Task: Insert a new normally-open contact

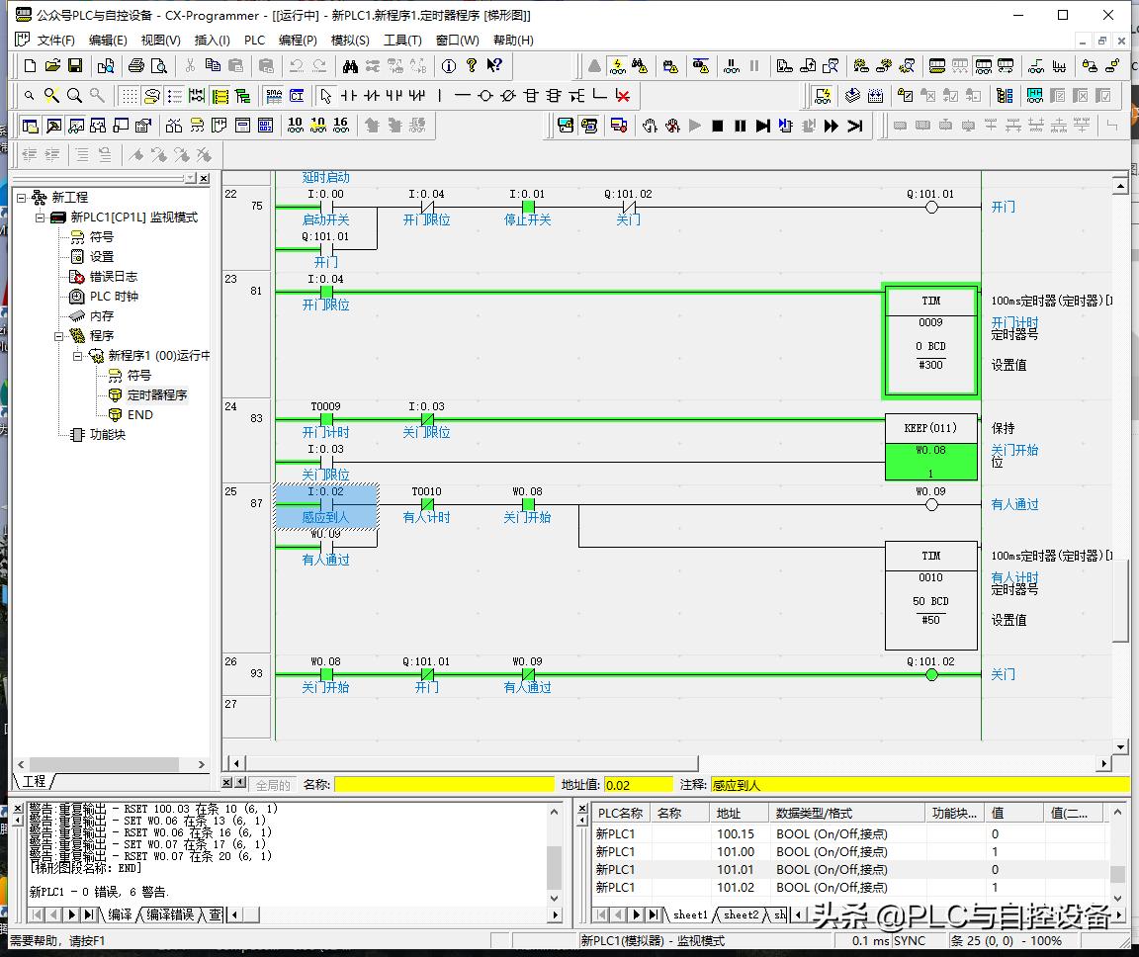Action: tap(349, 95)
